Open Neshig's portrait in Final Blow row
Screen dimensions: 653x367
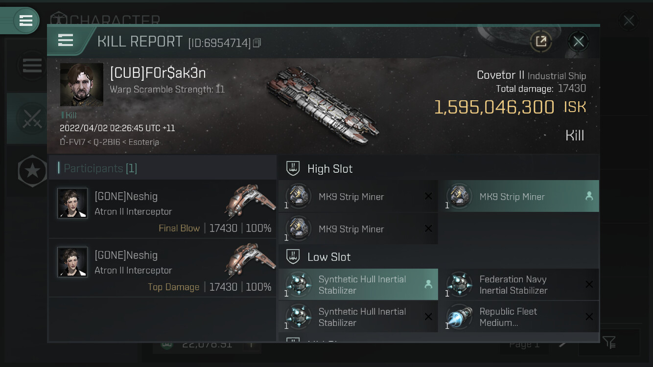(x=72, y=203)
